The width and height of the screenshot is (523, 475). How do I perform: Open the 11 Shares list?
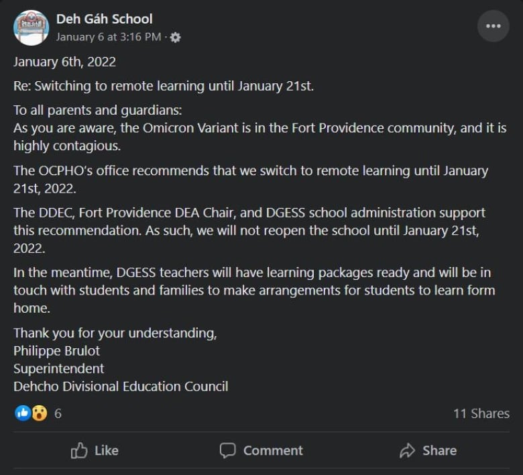tap(481, 413)
